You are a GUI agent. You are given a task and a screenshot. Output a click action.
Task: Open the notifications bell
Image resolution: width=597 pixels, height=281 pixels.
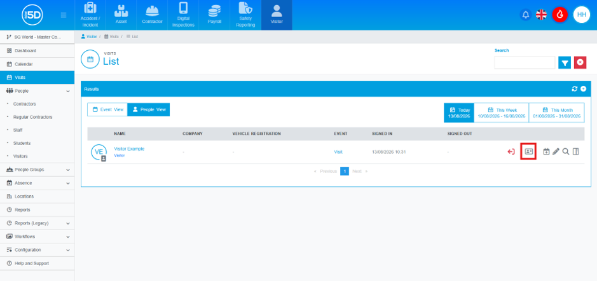(x=525, y=15)
